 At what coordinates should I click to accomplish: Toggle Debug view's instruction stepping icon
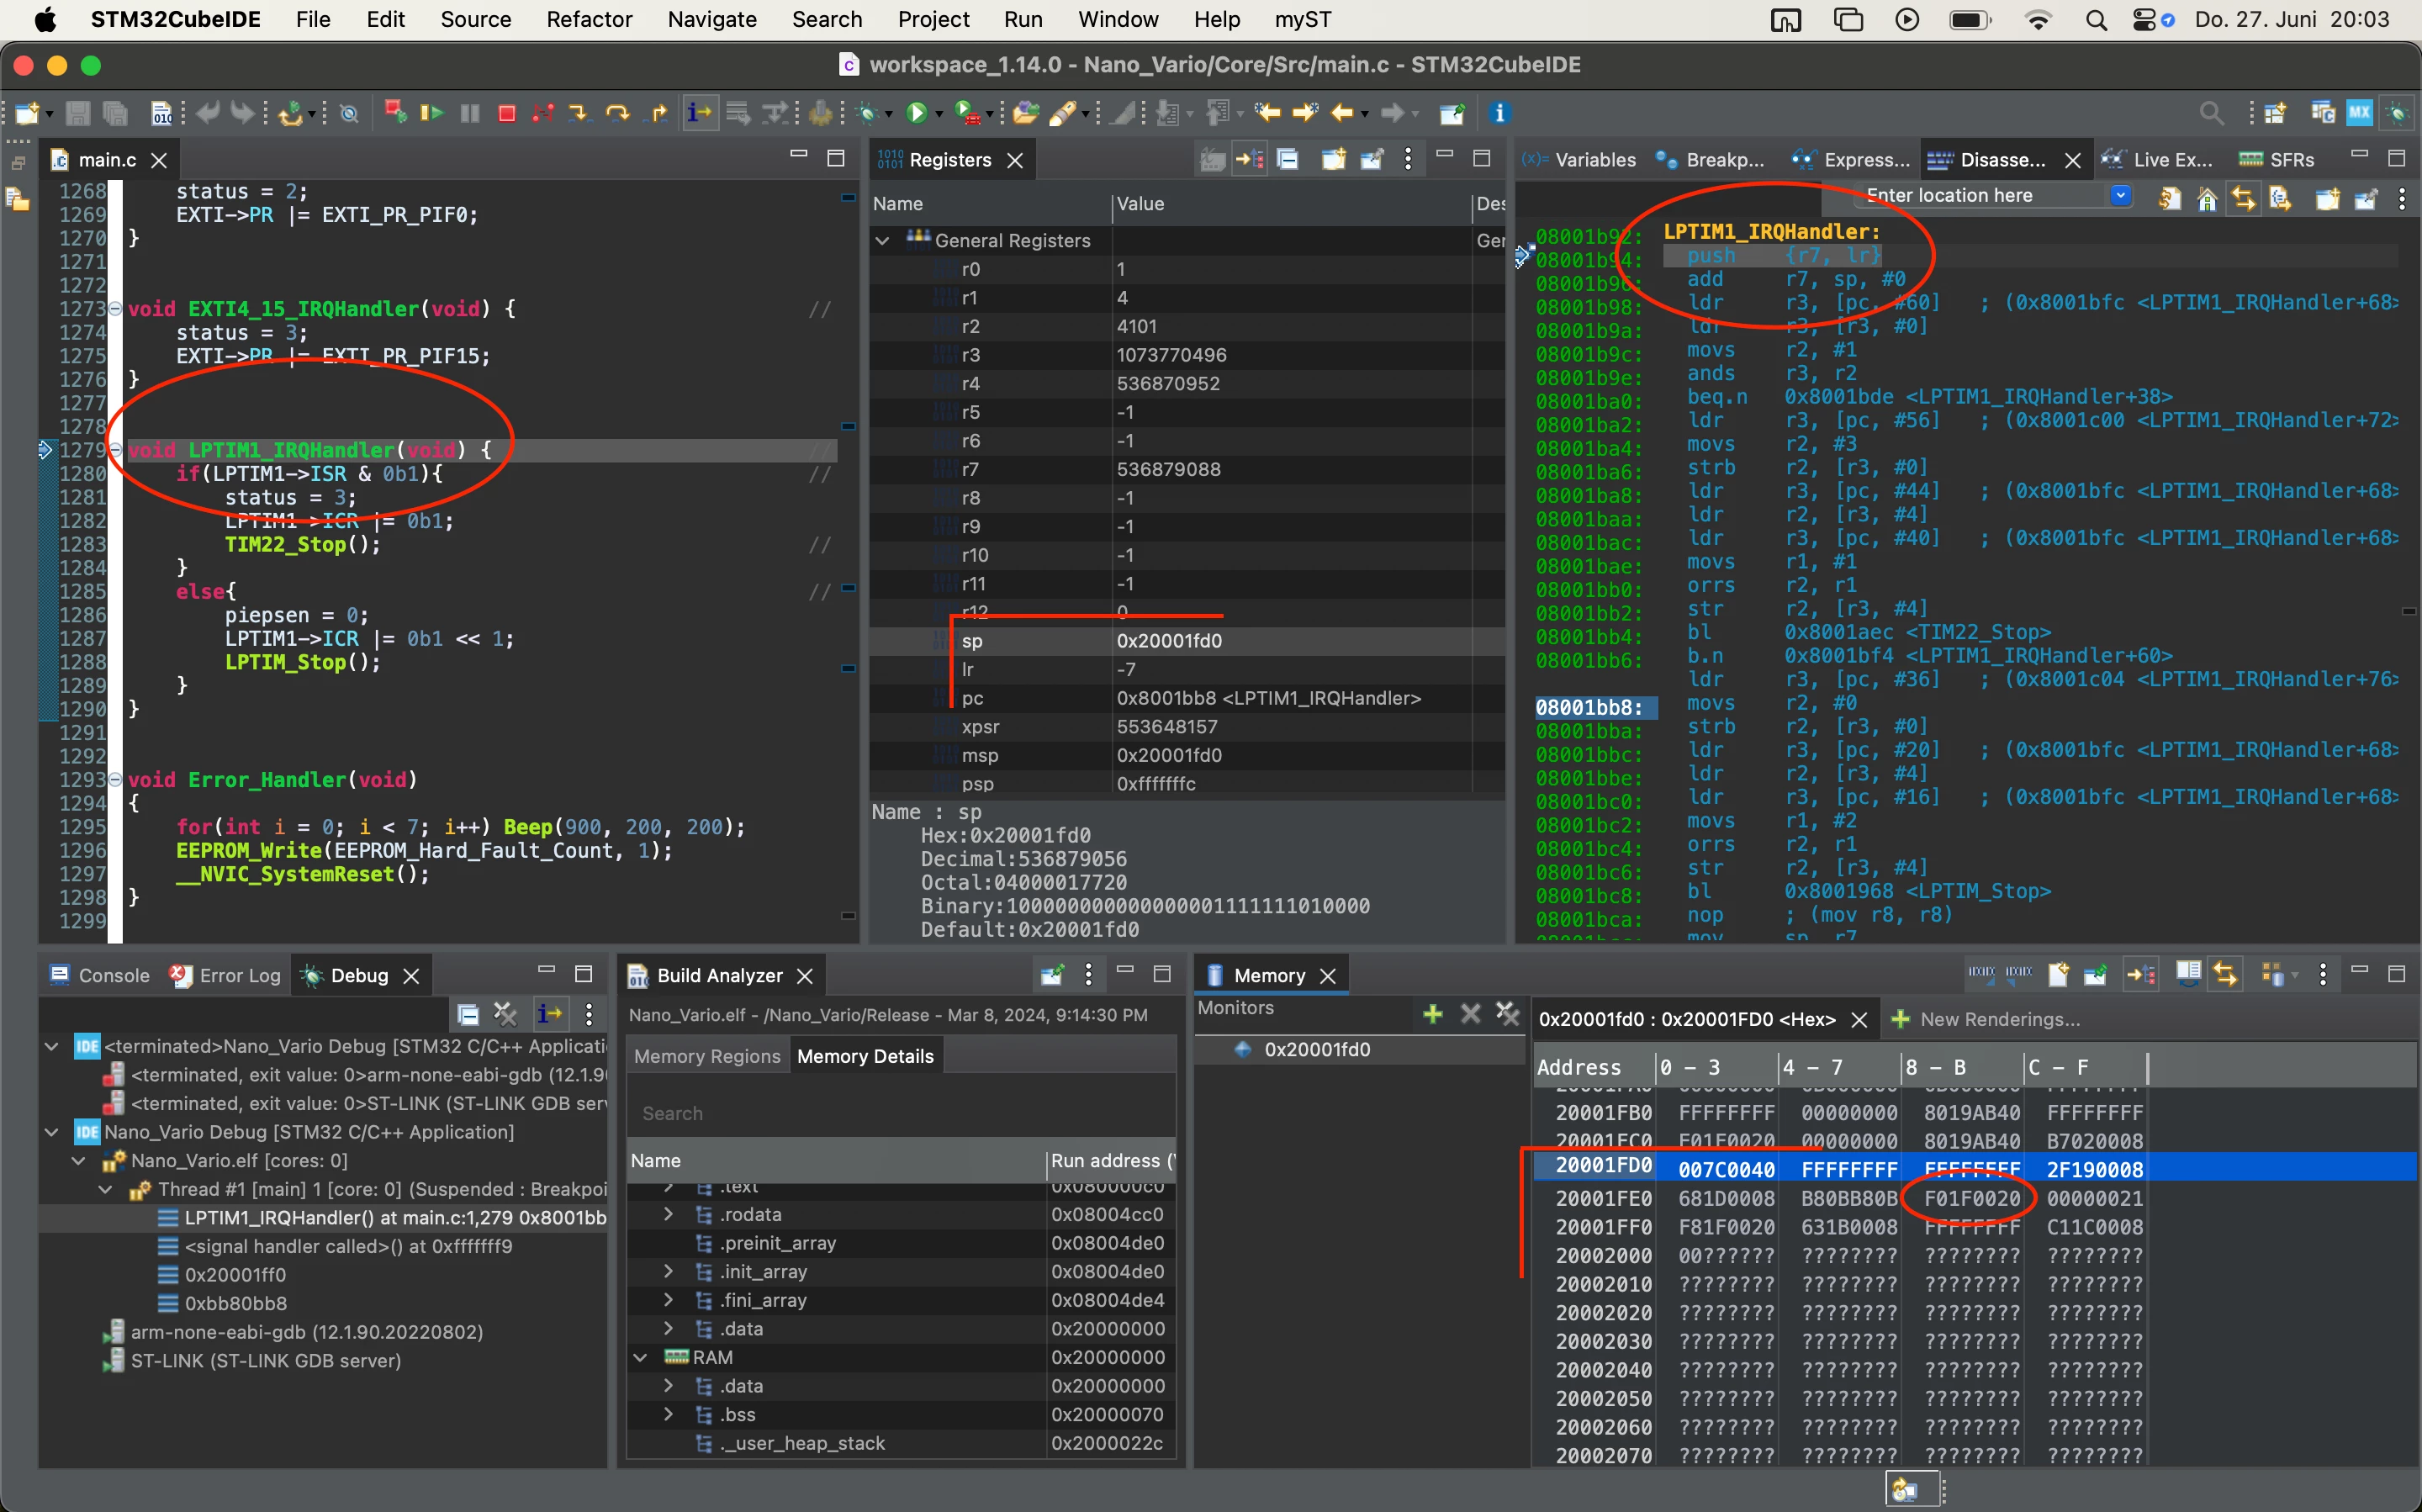549,1013
